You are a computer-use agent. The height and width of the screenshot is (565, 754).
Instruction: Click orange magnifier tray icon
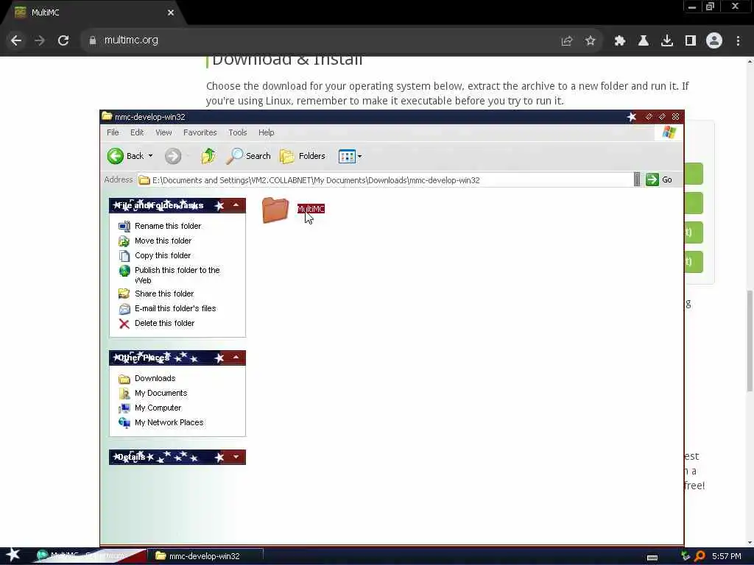(700, 556)
